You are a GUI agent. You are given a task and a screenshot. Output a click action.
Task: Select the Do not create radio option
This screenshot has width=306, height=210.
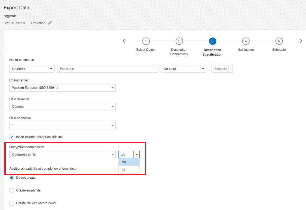click(12, 178)
